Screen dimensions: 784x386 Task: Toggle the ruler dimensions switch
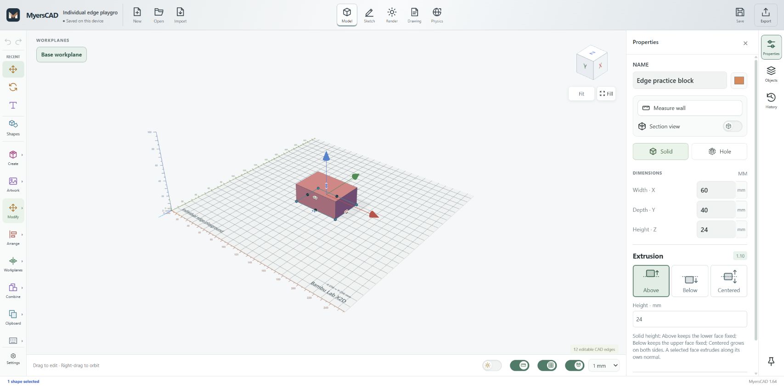[519, 365]
